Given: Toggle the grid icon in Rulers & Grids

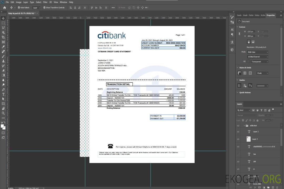Looking at the screenshot, I should tap(245, 73).
